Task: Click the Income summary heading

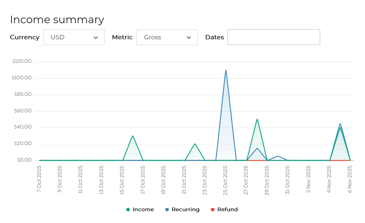Action: point(57,19)
